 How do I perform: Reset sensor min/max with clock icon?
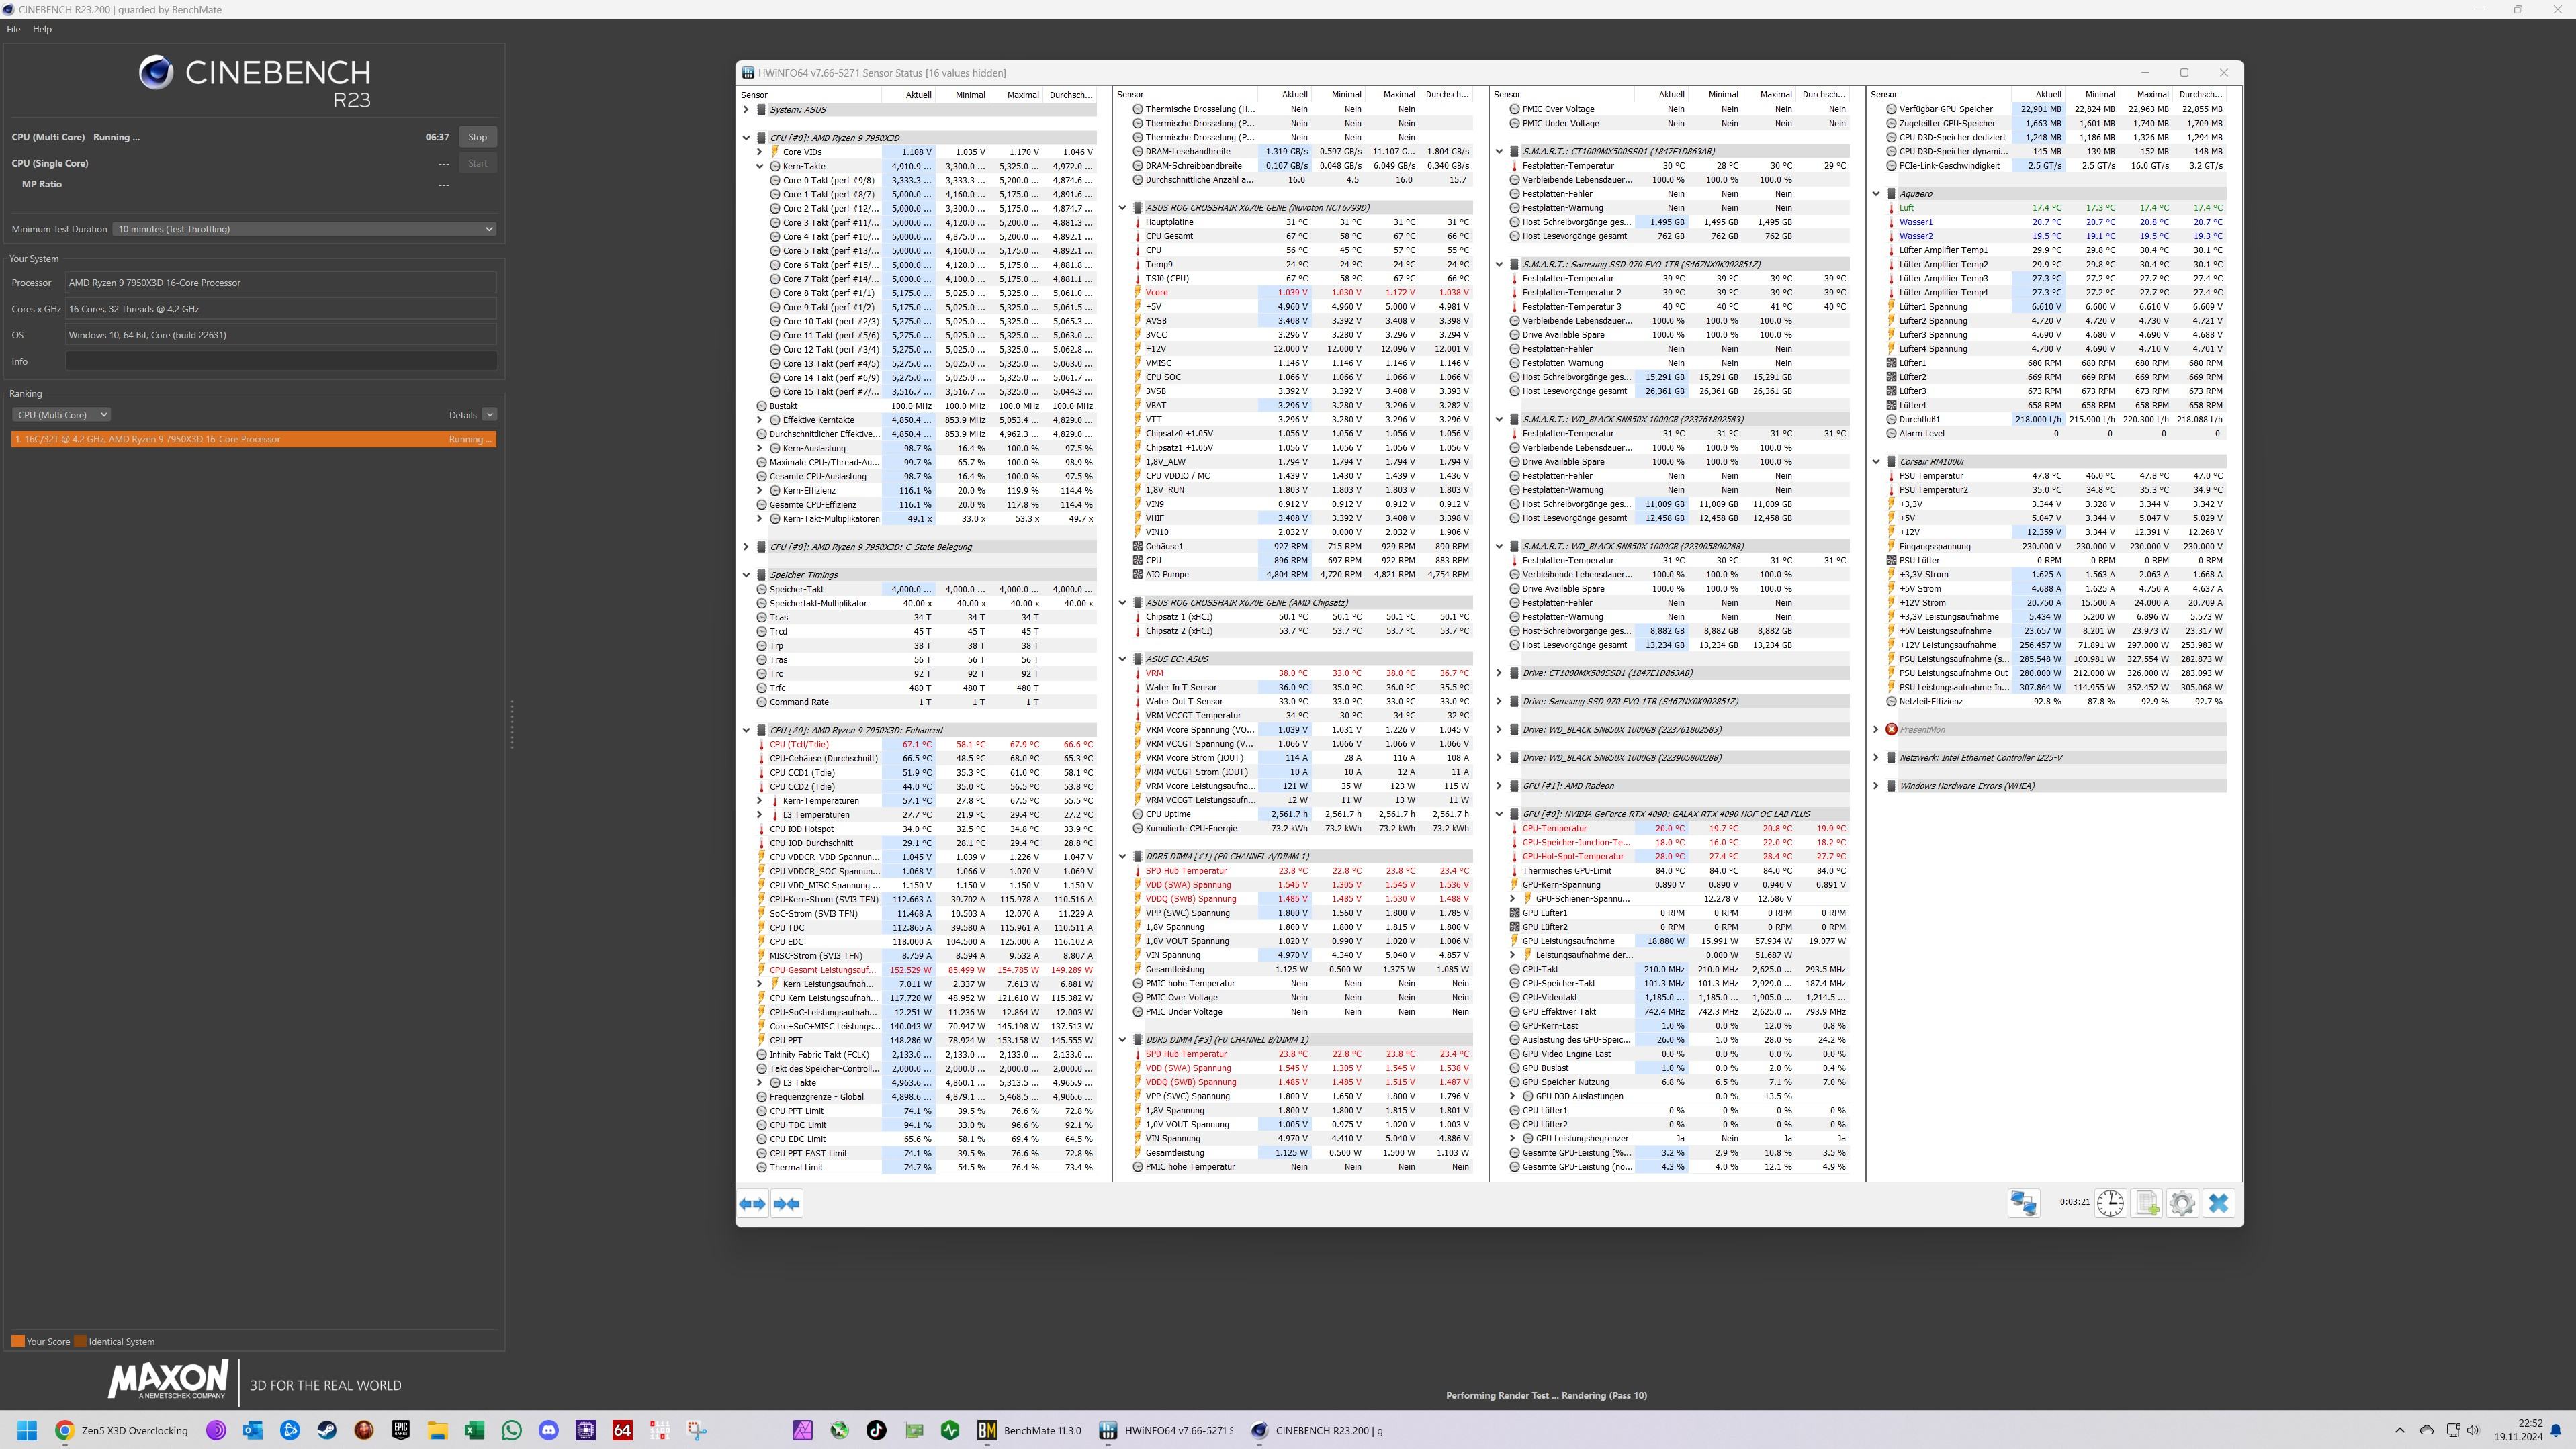[x=2110, y=1203]
